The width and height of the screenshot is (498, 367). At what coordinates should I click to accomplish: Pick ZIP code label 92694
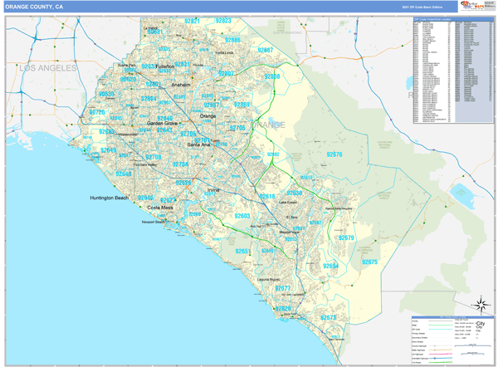(x=330, y=266)
